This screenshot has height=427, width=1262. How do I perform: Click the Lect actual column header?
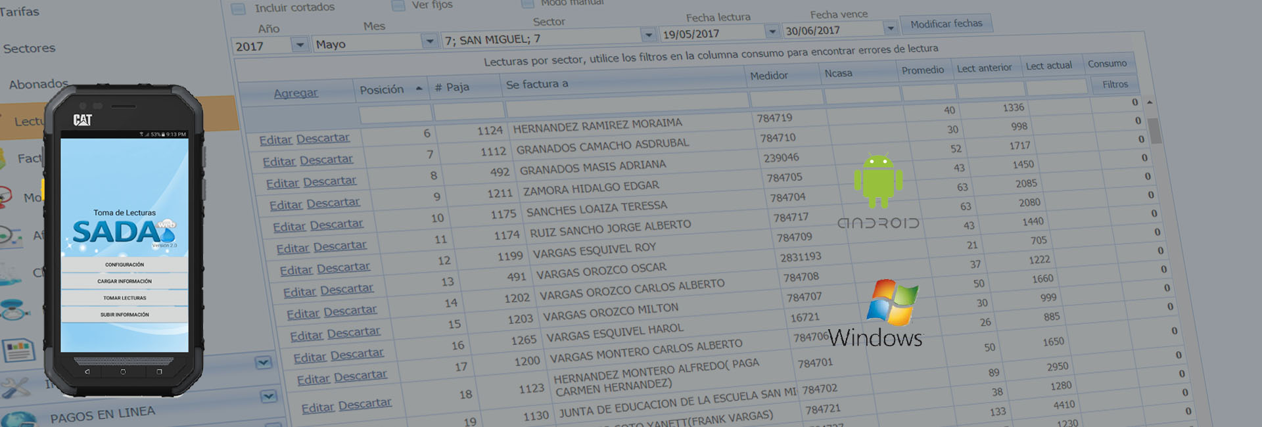[1049, 66]
